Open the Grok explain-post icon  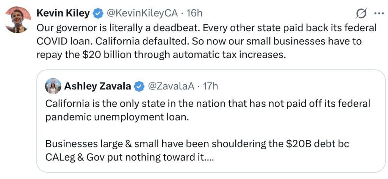361,14
